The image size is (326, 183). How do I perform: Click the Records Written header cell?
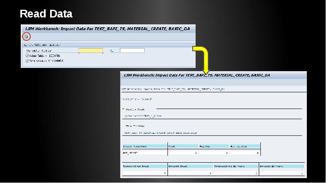[x=282, y=166]
